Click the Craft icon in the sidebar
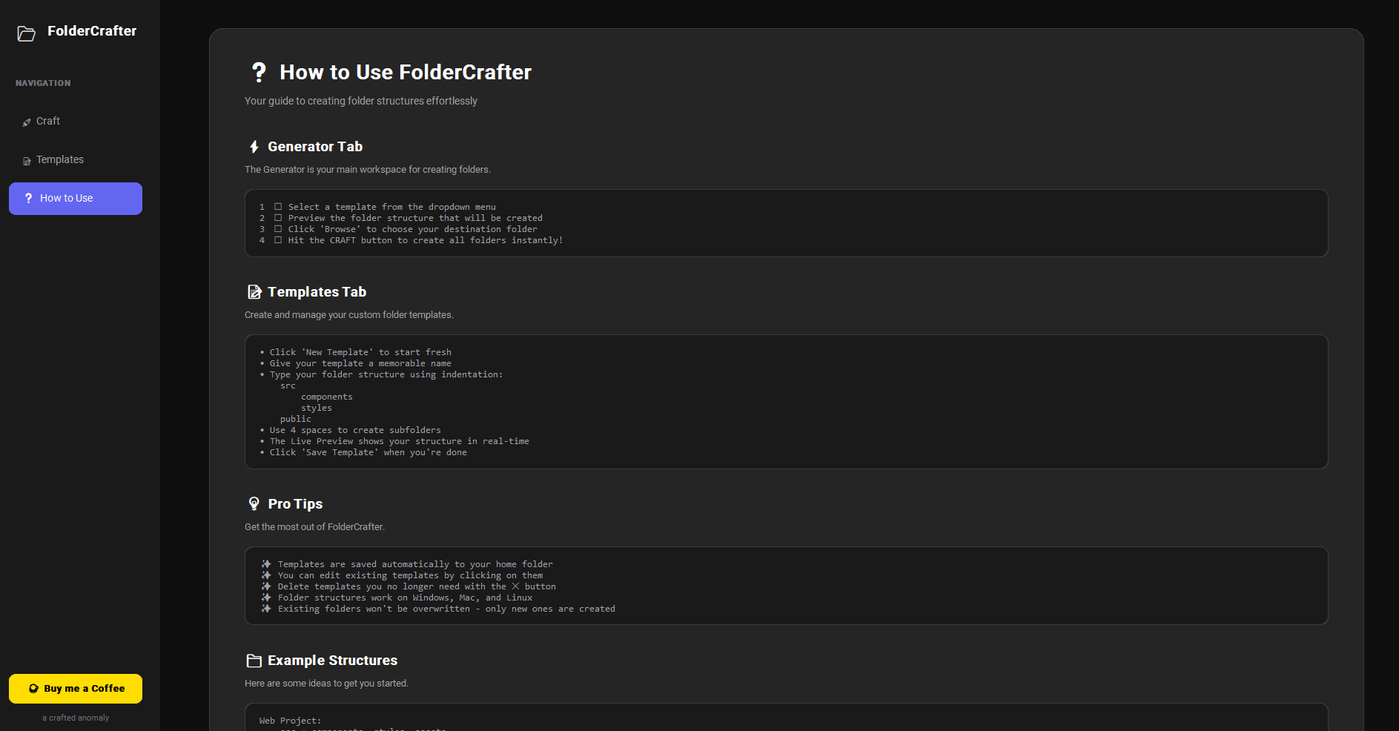This screenshot has width=1399, height=731. tap(27, 122)
